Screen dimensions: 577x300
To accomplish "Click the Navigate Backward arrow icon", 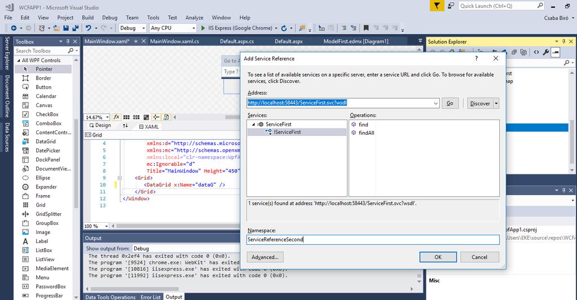I will coord(14,28).
